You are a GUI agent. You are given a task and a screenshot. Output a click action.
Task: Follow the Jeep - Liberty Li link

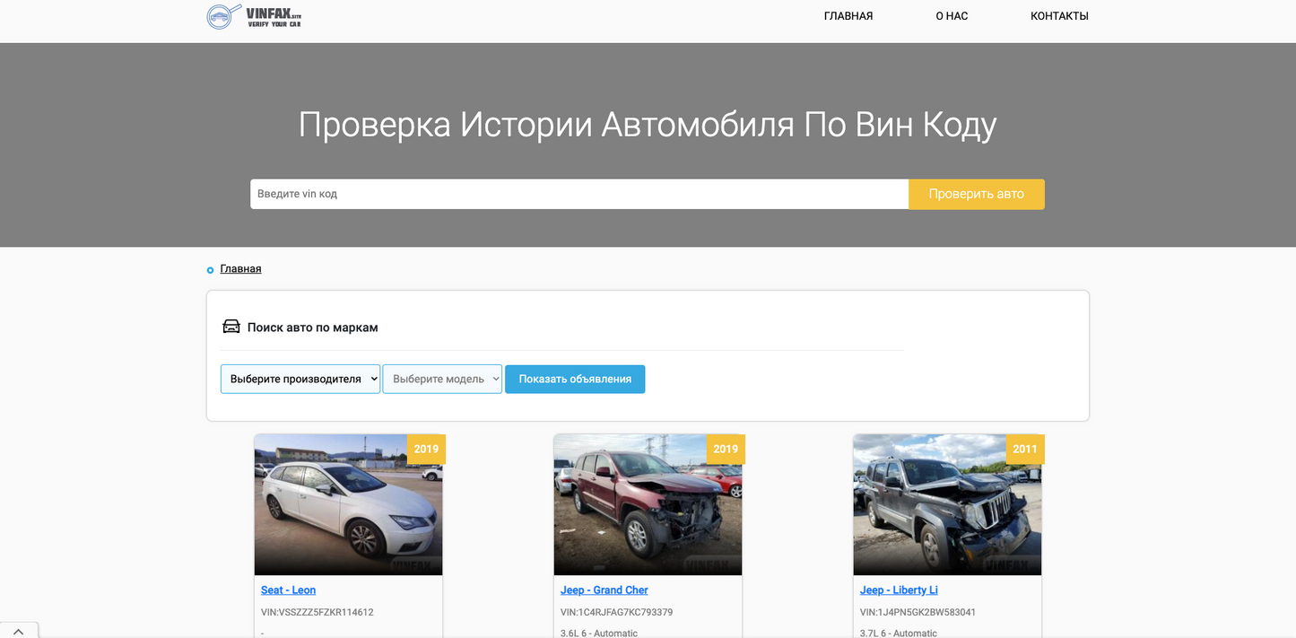tap(899, 590)
